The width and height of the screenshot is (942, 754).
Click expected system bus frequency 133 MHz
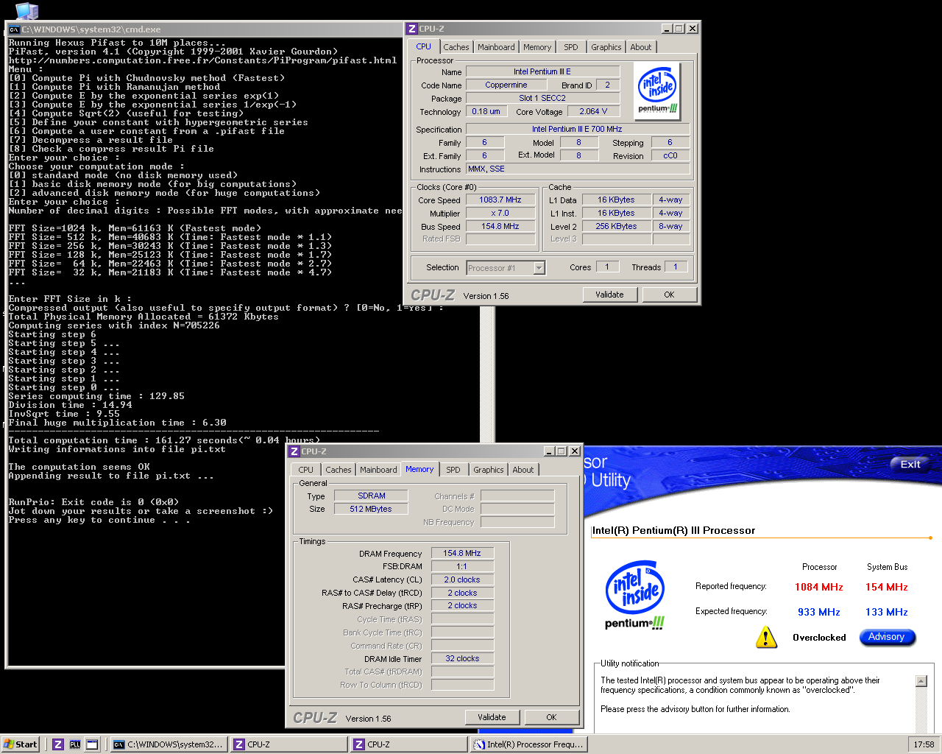[x=887, y=612]
